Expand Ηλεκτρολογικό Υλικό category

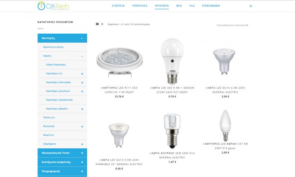[82, 153]
